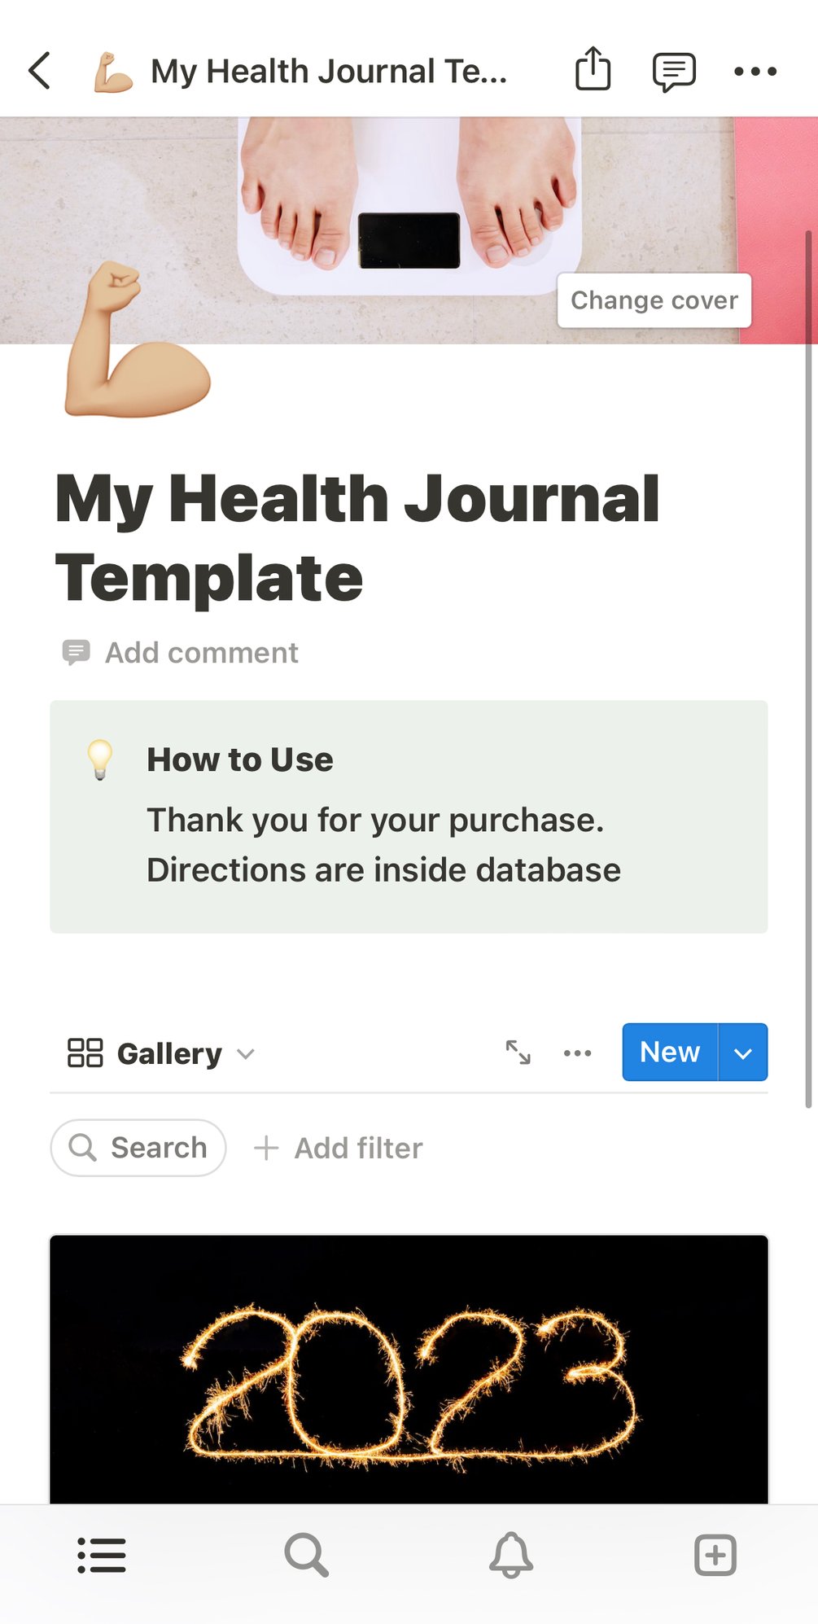Image resolution: width=818 pixels, height=1624 pixels.
Task: Tap the share icon in header
Action: pos(593,69)
